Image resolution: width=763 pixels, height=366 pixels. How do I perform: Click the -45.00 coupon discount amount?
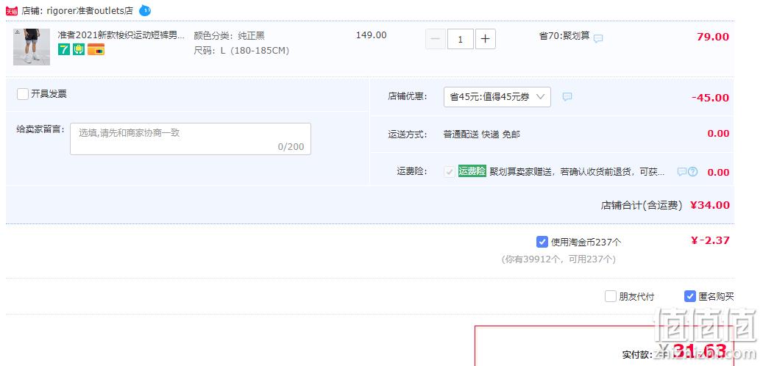click(710, 98)
